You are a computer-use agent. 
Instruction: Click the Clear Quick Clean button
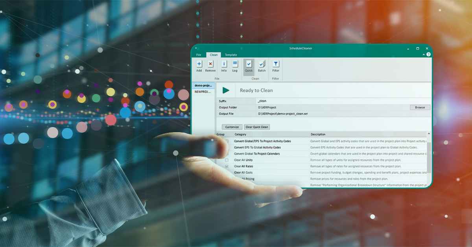258,127
